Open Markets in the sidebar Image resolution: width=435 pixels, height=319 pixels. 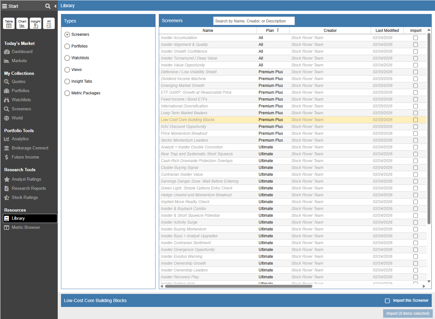coord(19,61)
